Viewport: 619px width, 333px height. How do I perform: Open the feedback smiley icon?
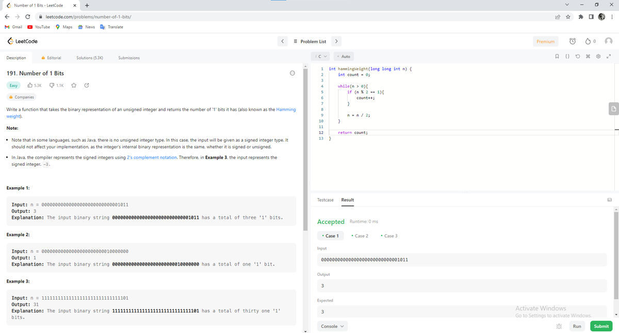click(x=292, y=74)
